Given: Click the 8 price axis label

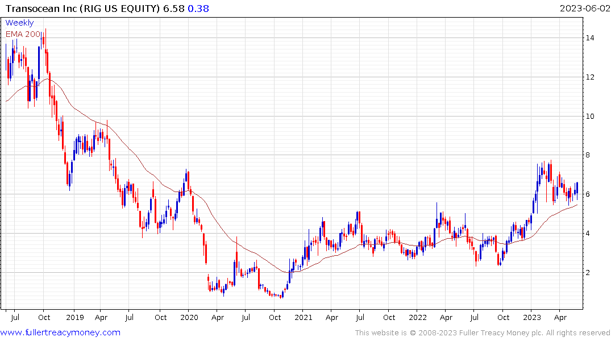Looking at the screenshot, I should pos(588,155).
